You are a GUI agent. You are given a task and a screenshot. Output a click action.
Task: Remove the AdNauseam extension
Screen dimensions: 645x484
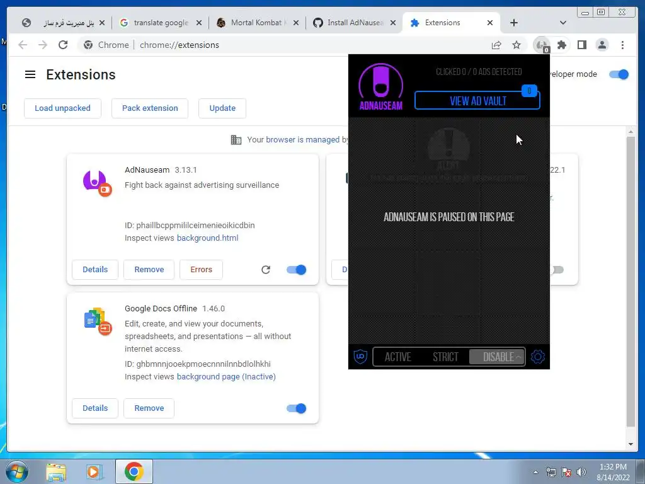coord(149,270)
